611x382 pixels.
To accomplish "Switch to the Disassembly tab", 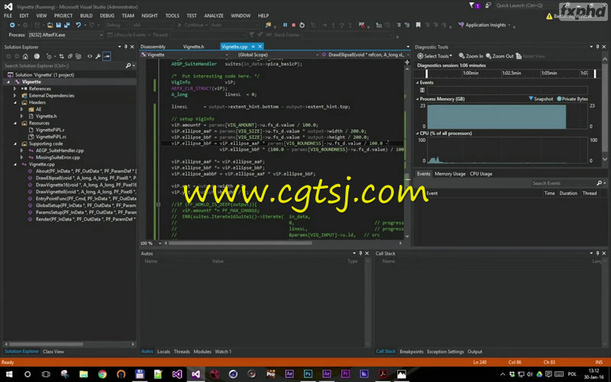I will [153, 47].
